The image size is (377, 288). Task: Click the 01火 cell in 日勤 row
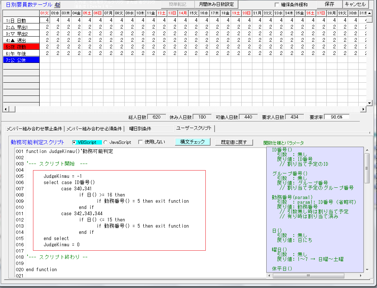[45, 20]
